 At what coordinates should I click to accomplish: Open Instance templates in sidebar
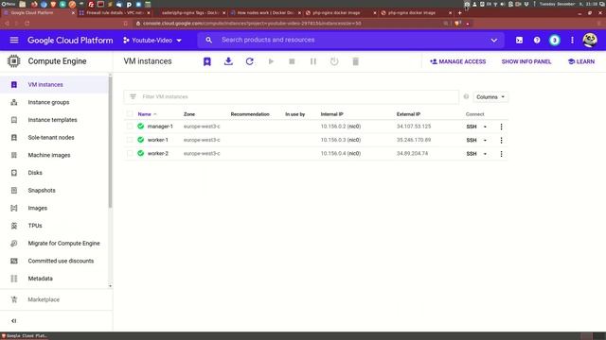pos(54,120)
